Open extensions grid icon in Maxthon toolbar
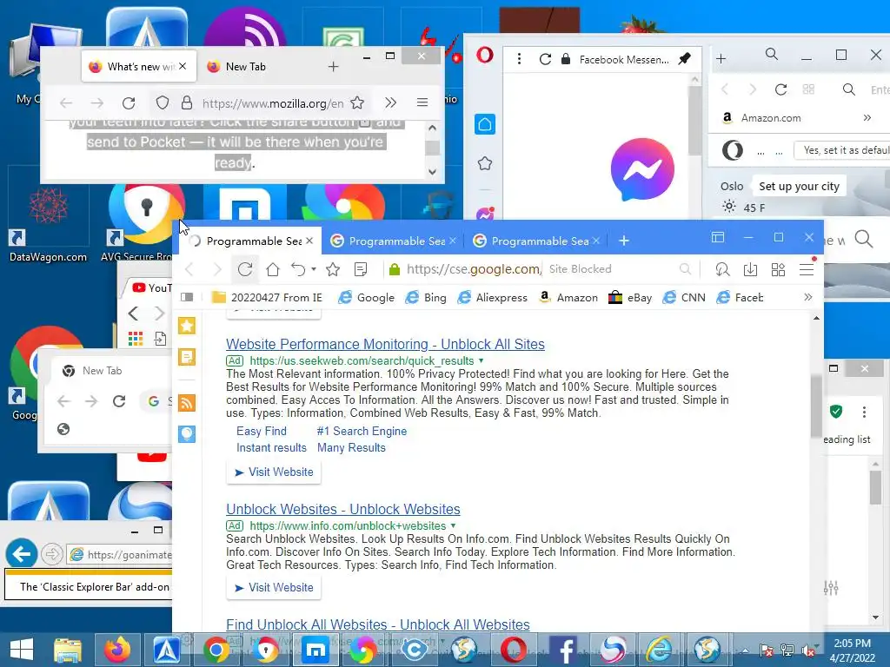Screen dimensions: 890x667 tap(778, 269)
